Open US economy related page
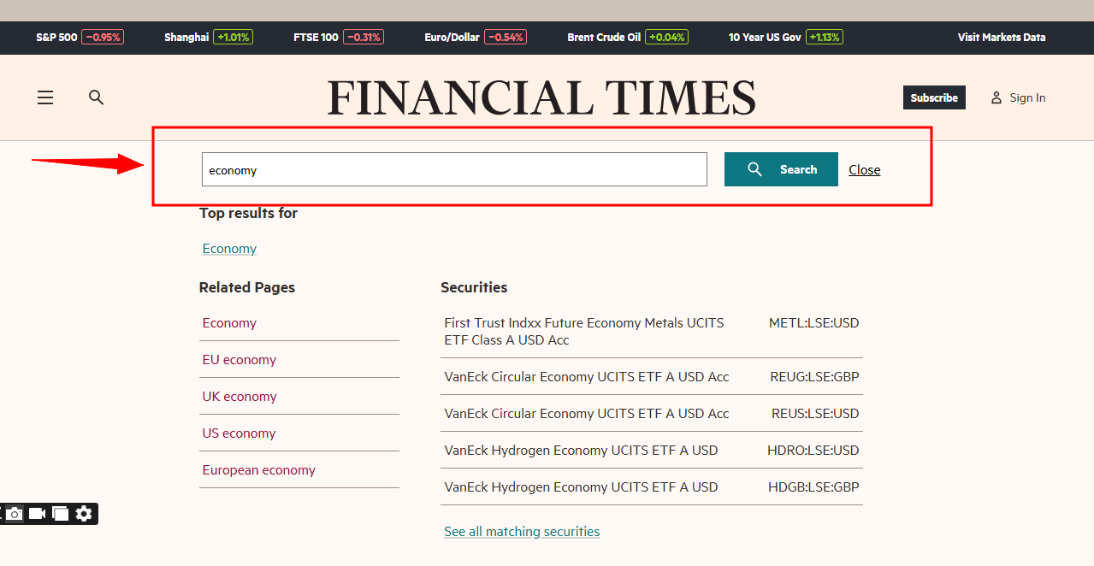Viewport: 1094px width, 566px height. pos(239,433)
